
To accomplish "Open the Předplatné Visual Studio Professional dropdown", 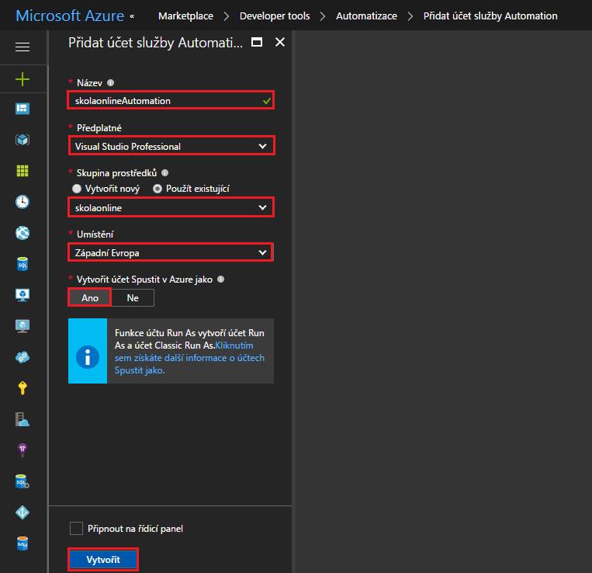I will [171, 146].
